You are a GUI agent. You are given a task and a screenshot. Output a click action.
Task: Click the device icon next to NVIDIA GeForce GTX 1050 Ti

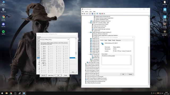pos(103,44)
